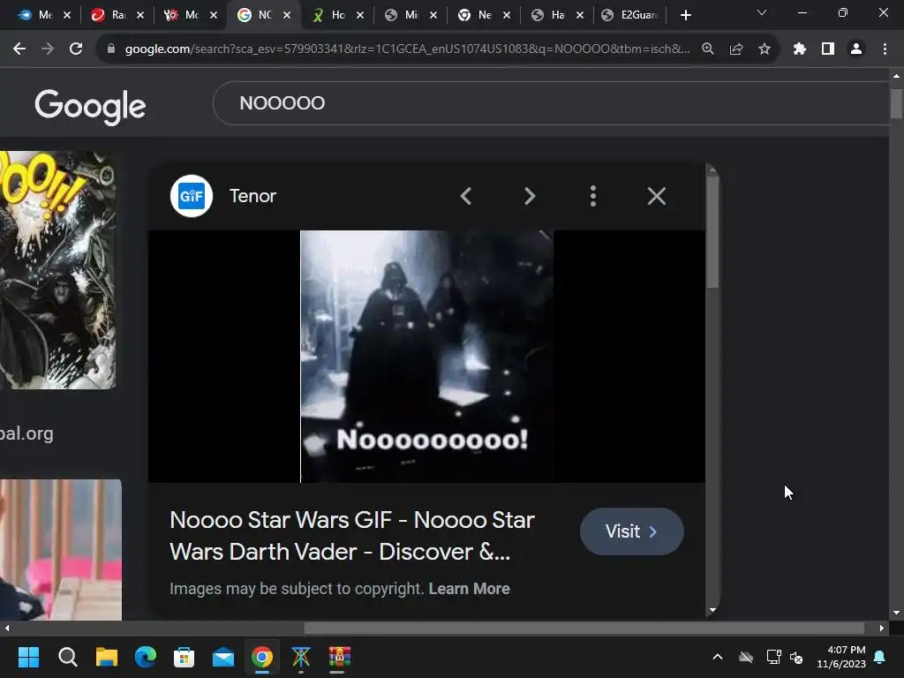904x678 pixels.
Task: Open the Chrome profile avatar
Action: pyautogui.click(x=856, y=49)
